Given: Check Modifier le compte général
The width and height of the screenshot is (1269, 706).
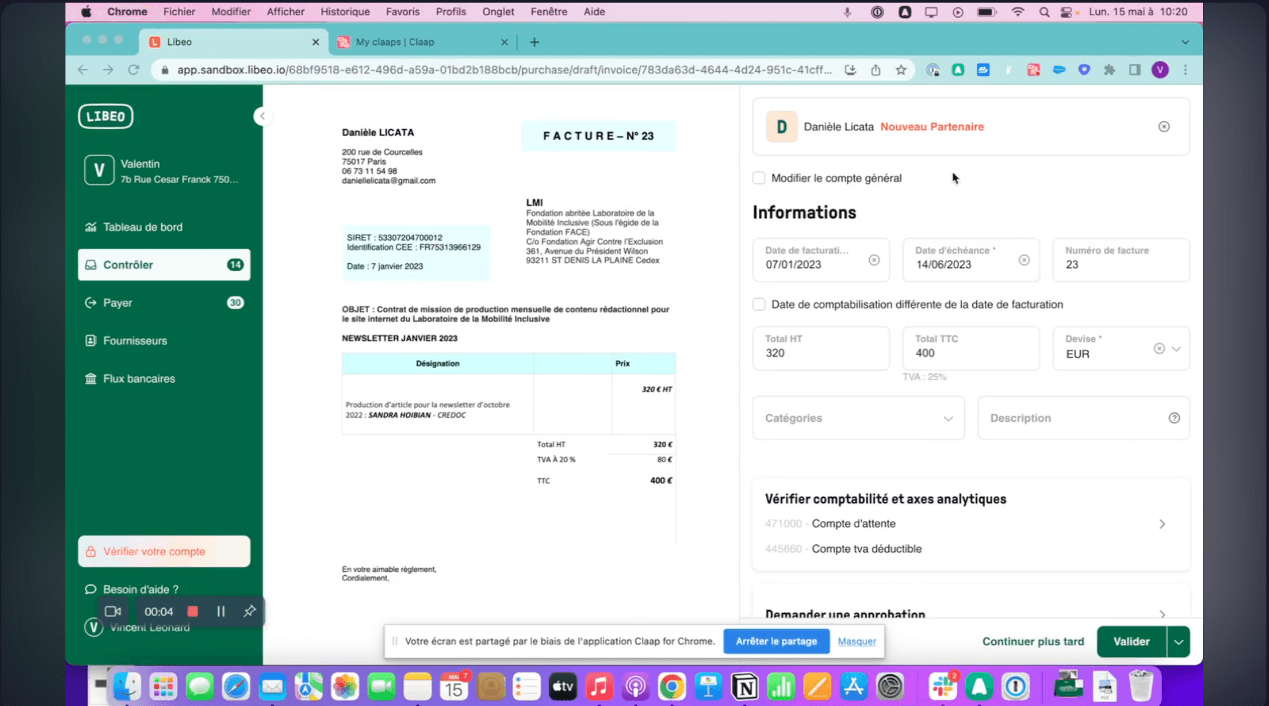Looking at the screenshot, I should [759, 178].
